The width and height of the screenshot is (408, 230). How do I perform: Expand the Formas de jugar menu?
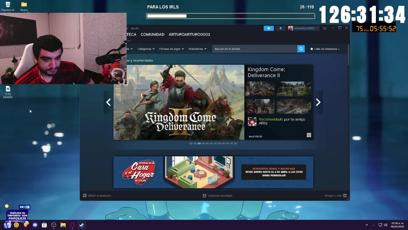point(172,49)
